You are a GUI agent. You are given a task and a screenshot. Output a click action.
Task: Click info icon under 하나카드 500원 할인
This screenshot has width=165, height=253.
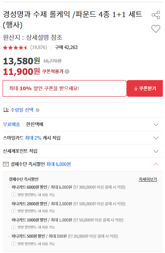[14, 243]
